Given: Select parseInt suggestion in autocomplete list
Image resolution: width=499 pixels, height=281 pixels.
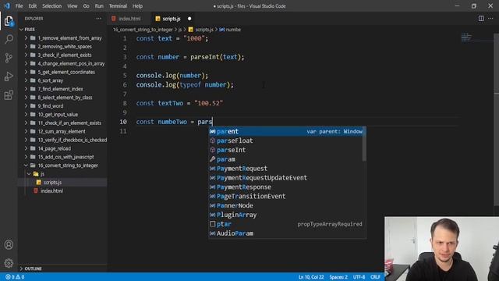Looking at the screenshot, I should pyautogui.click(x=288, y=150).
